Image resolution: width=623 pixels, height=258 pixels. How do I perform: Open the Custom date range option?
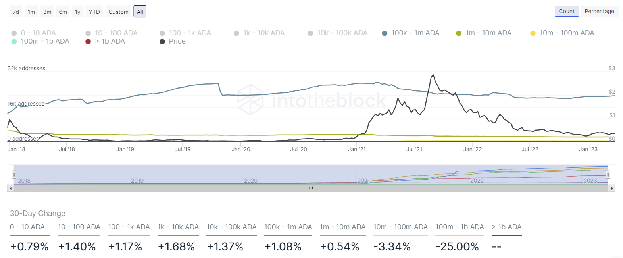pyautogui.click(x=118, y=12)
